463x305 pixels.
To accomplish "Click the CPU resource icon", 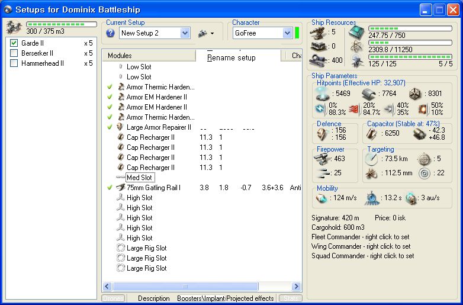I will point(358,33).
